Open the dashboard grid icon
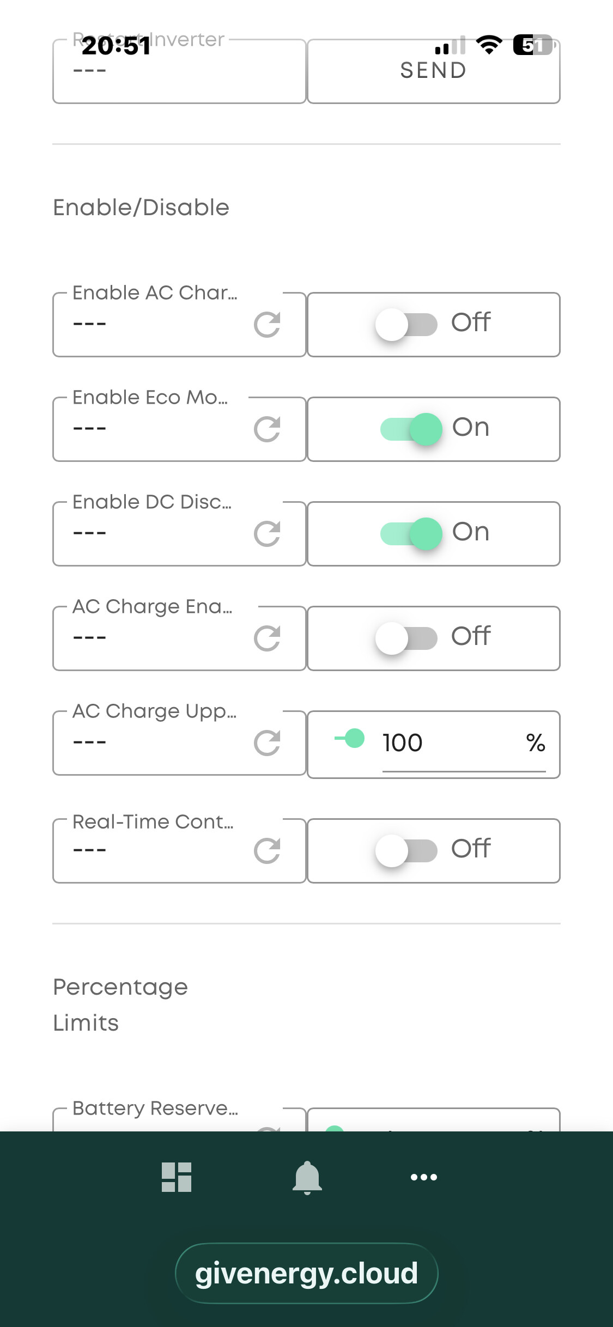 click(x=177, y=1177)
